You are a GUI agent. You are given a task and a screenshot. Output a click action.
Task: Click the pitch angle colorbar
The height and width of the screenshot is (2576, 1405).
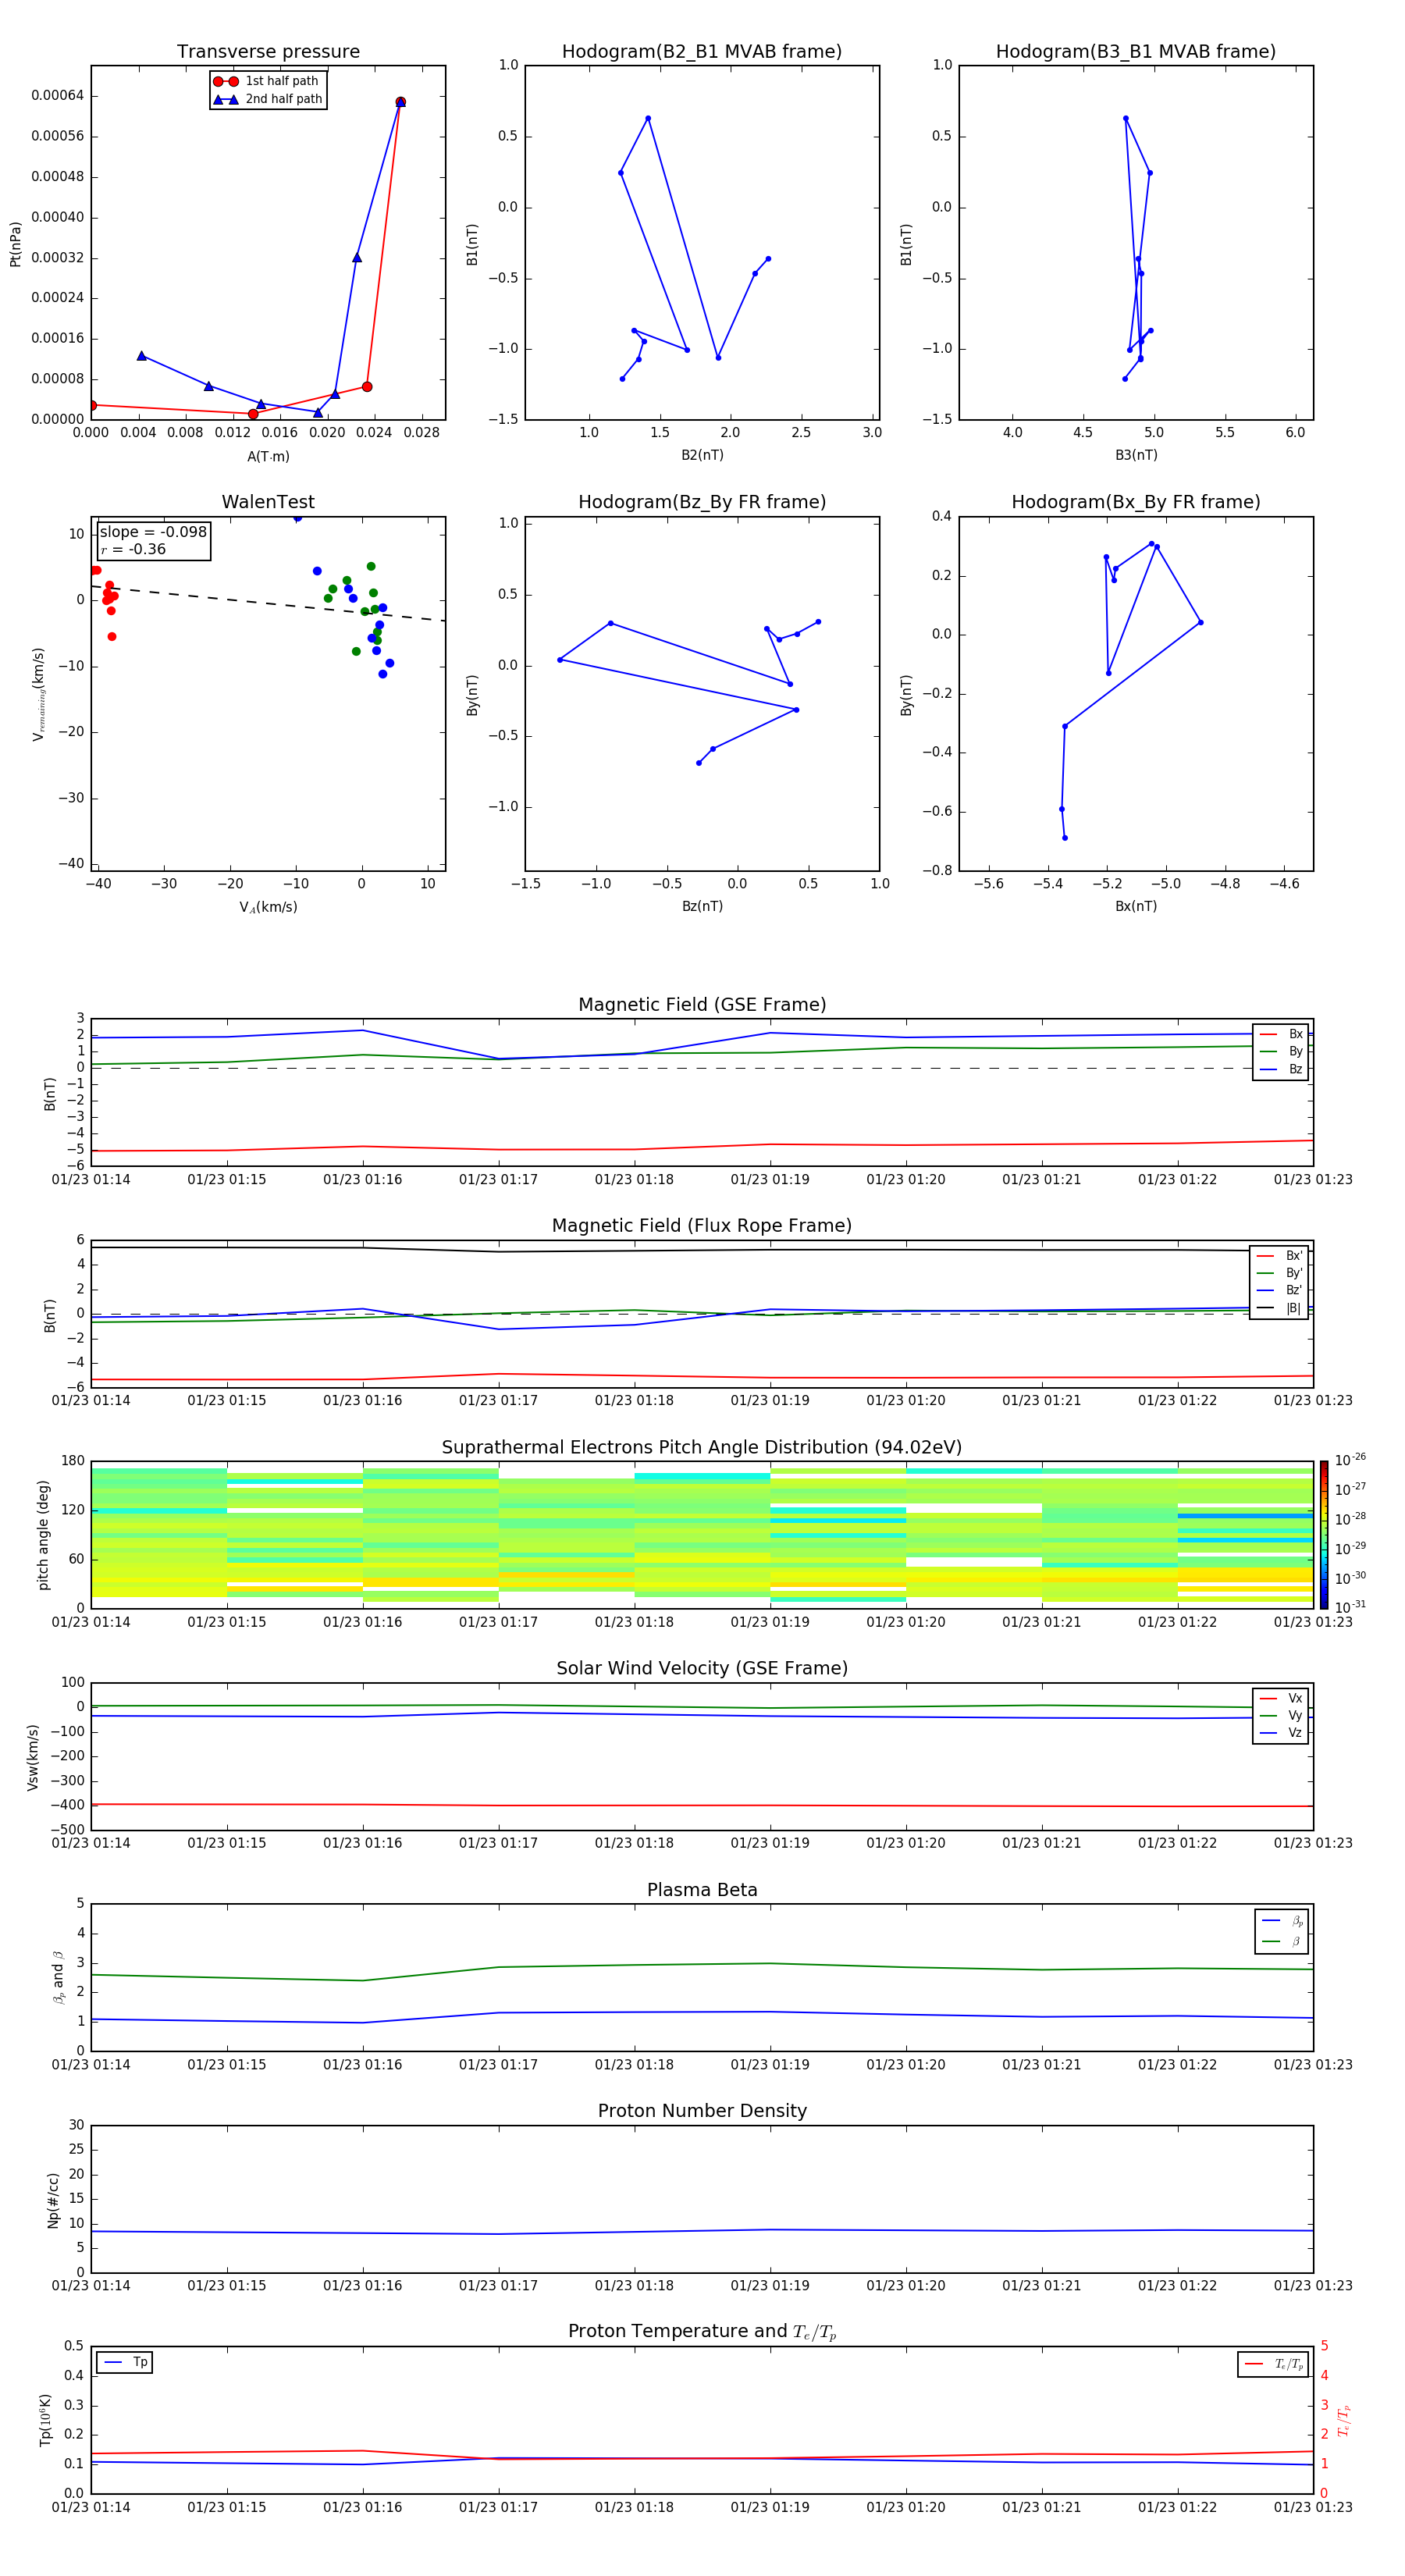point(1324,1535)
